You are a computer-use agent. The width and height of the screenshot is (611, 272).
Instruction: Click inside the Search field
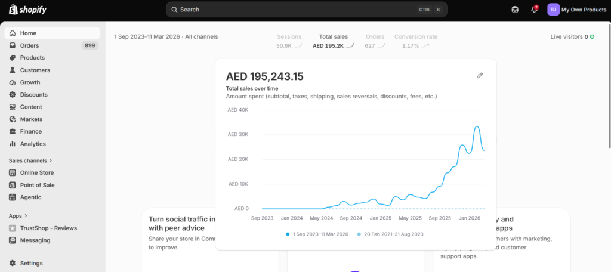(306, 10)
